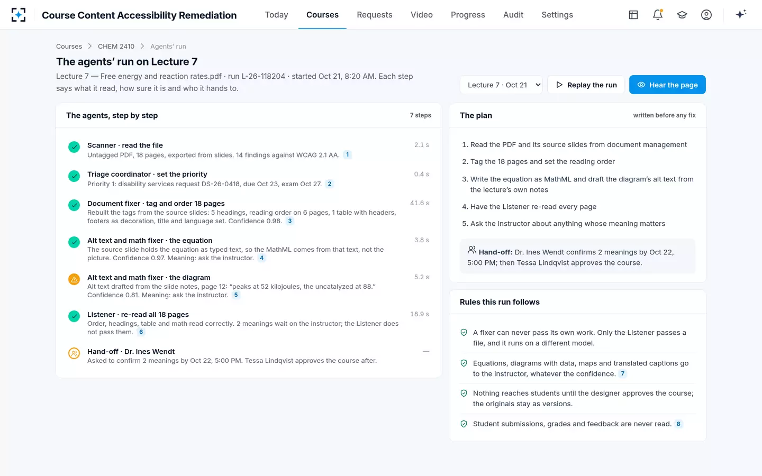This screenshot has height=476, width=762.
Task: Open the Lecture 7 · Oct 21 dropdown
Action: [x=502, y=85]
